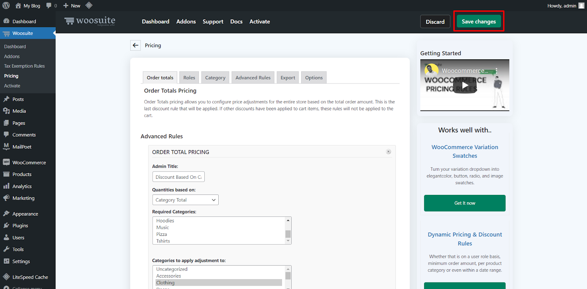Open Activate in Woosuite top nav

click(x=260, y=22)
